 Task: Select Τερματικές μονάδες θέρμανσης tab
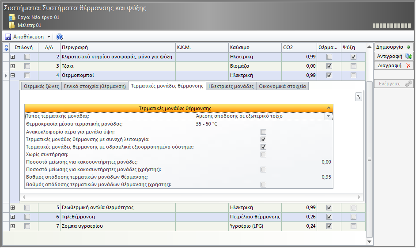167,86
